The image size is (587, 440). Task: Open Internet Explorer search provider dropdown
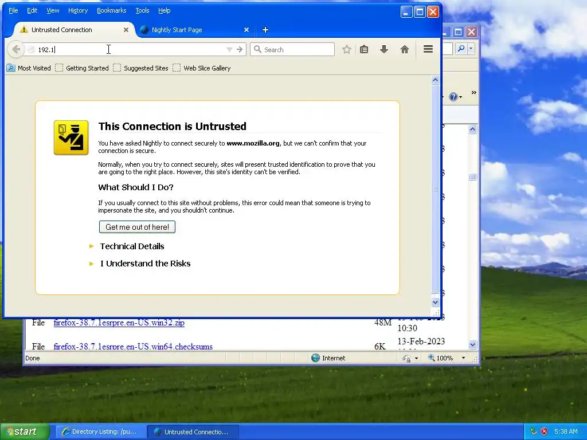coord(471,49)
